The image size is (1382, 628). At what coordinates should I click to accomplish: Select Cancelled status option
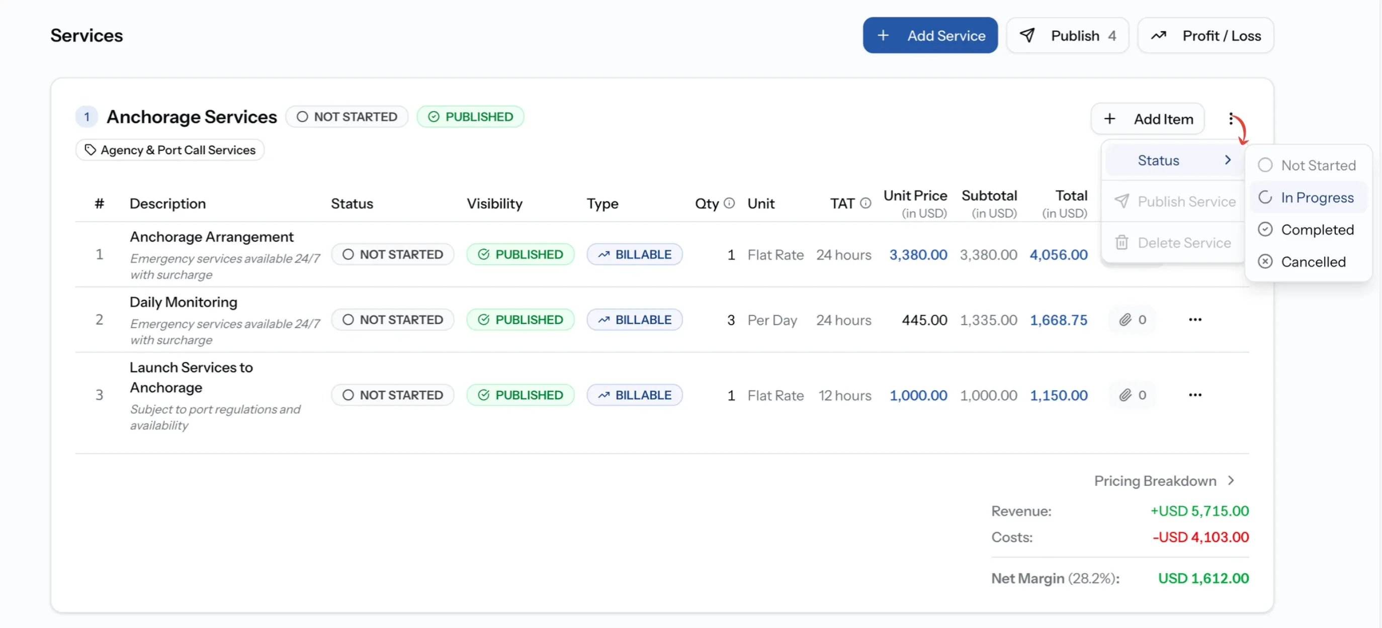1307,261
